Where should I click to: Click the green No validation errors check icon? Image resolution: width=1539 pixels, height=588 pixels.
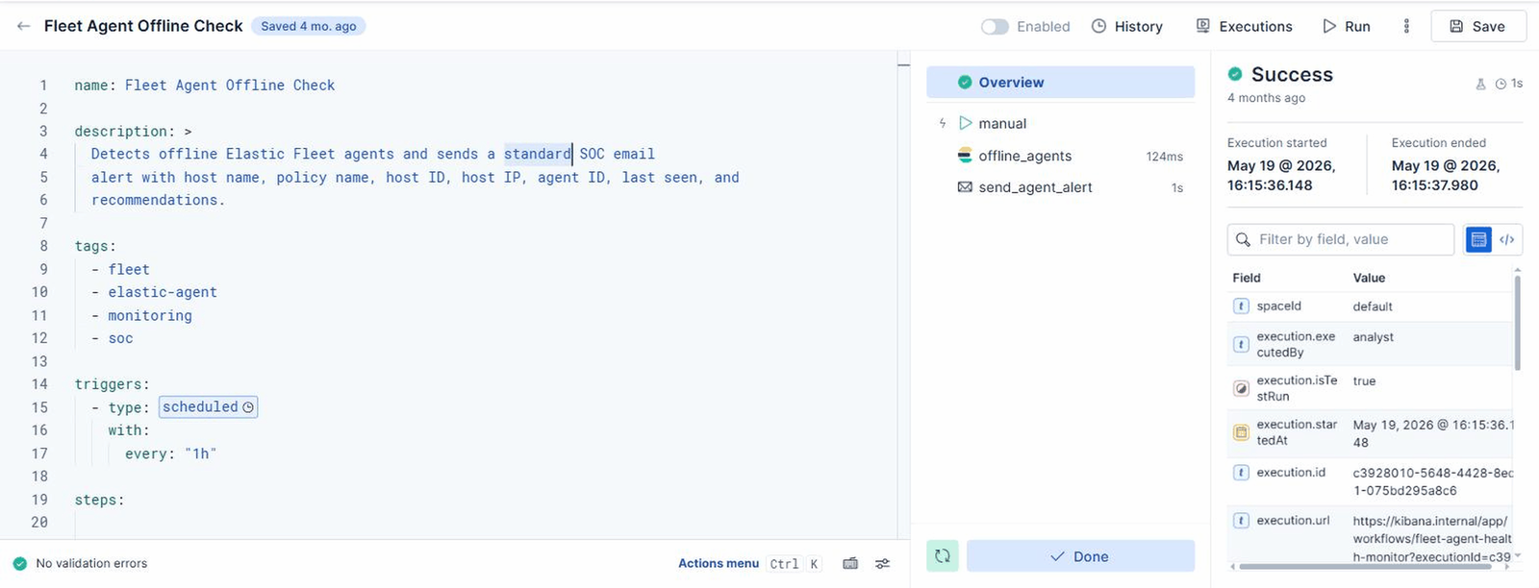pyautogui.click(x=19, y=564)
